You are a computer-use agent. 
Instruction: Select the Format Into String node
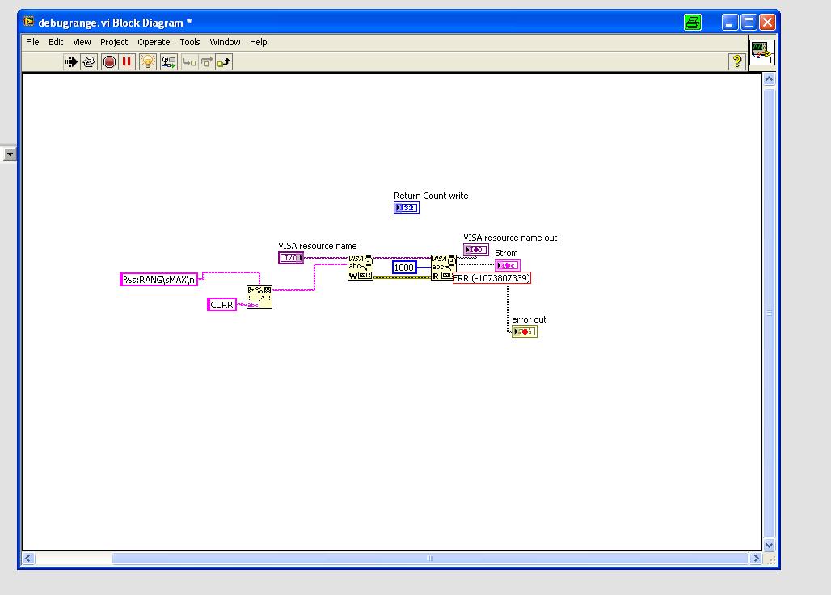coord(259,297)
